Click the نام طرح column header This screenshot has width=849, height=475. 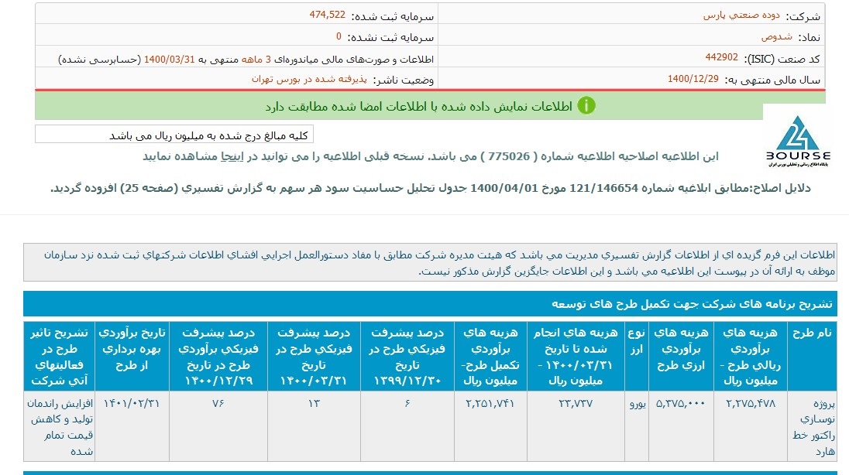point(812,356)
